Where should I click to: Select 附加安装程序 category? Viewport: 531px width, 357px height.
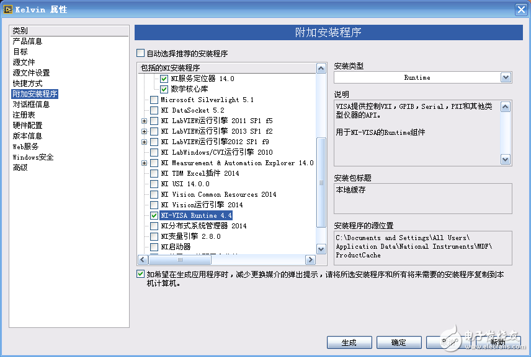(35, 93)
